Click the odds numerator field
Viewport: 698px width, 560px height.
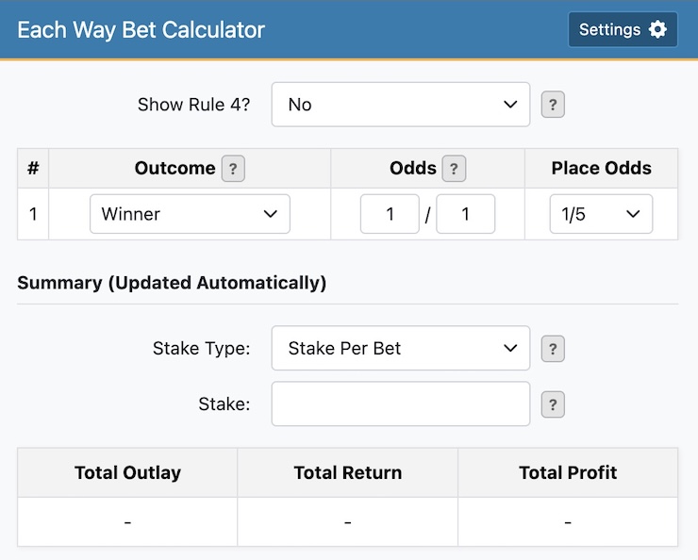[x=390, y=214]
